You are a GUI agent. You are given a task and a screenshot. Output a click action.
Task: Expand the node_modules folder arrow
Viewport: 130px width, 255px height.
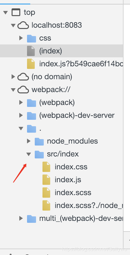(29, 141)
